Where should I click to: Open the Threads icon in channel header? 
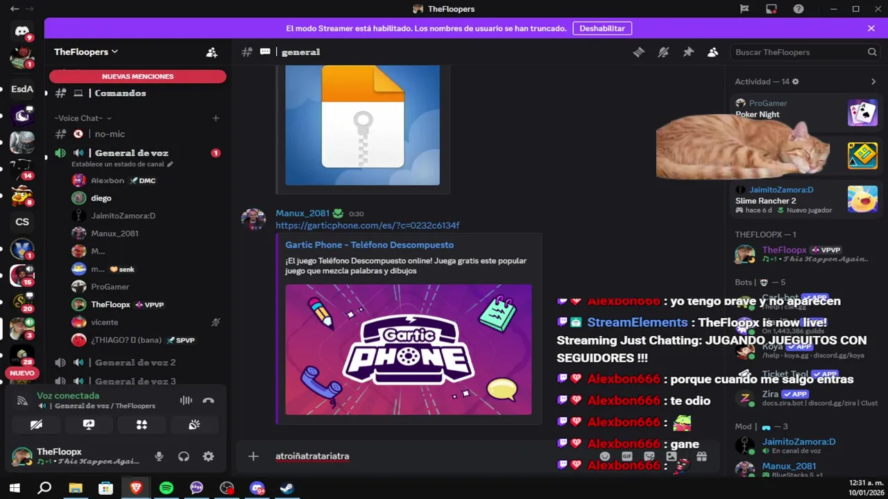[x=639, y=52]
